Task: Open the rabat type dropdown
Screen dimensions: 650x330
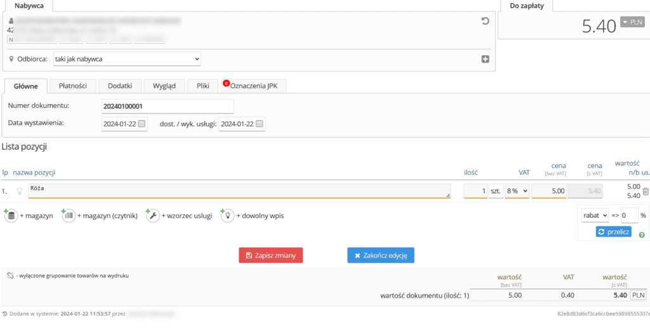Action: click(595, 216)
